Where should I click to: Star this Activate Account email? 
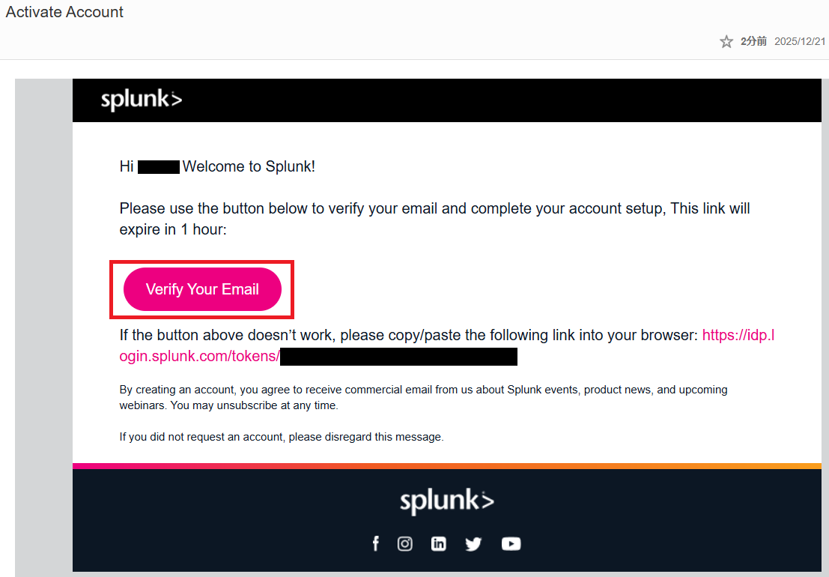(726, 42)
